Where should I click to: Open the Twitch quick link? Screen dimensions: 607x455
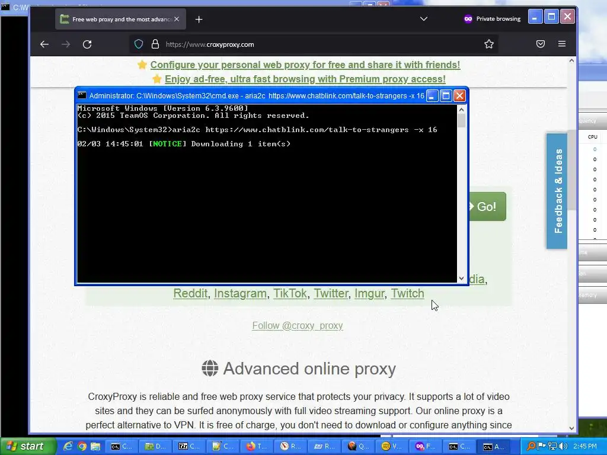click(x=407, y=293)
